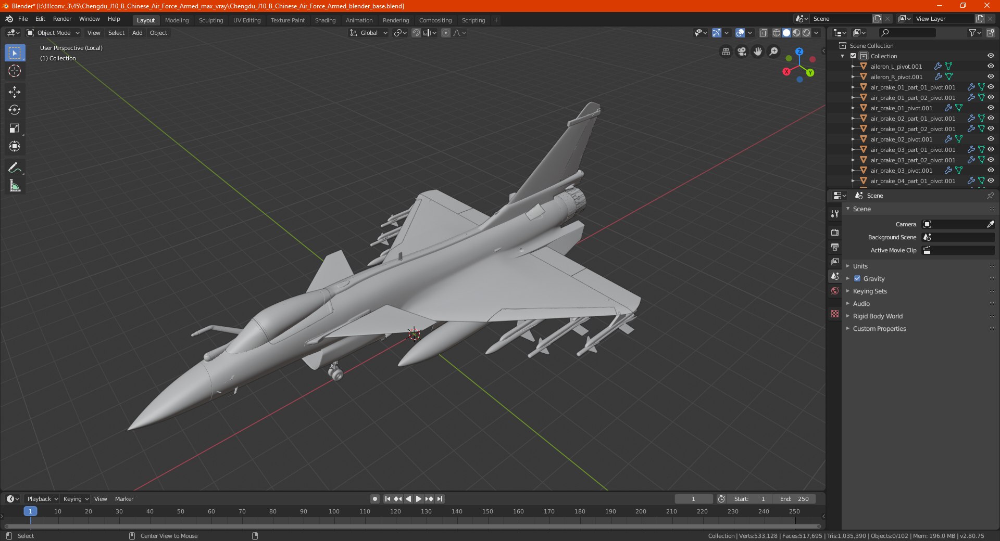Pick the Rotate tool

point(15,110)
